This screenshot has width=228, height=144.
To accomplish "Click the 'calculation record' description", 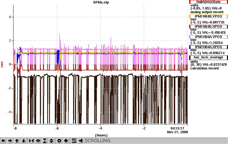I will [x=205, y=68].
